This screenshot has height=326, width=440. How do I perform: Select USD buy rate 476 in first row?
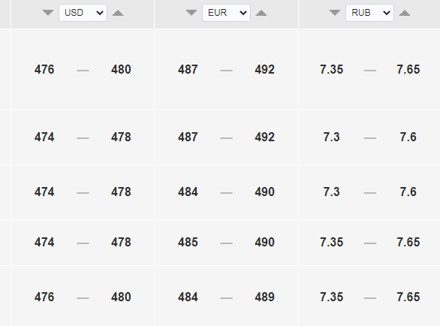44,69
